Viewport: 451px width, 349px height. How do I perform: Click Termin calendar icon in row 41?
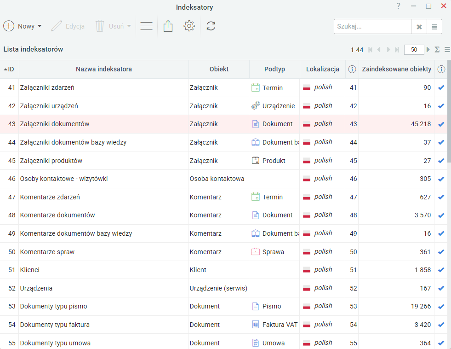coord(256,87)
